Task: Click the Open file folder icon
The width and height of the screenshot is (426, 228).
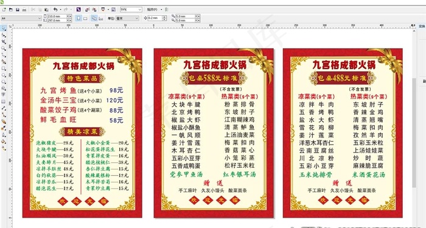Action: click(x=11, y=10)
